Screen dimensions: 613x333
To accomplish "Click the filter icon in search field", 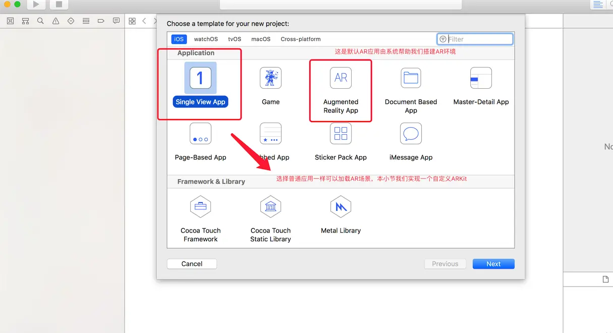I will pos(443,39).
